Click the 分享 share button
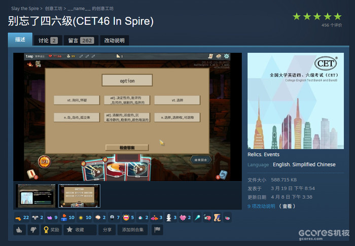Image resolution: width=355 pixels, height=246 pixels. pyautogui.click(x=107, y=230)
